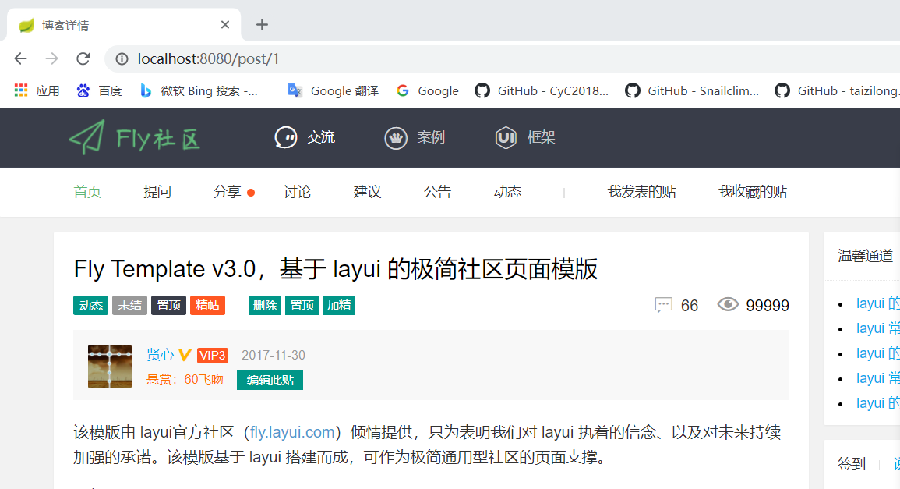Click the 温馨通道 sidebar heading

point(866,256)
